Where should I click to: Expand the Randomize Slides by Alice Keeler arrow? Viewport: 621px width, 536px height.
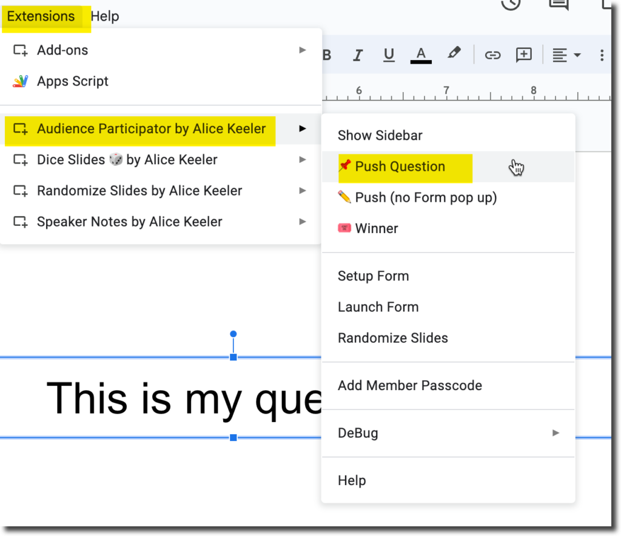pyautogui.click(x=303, y=190)
